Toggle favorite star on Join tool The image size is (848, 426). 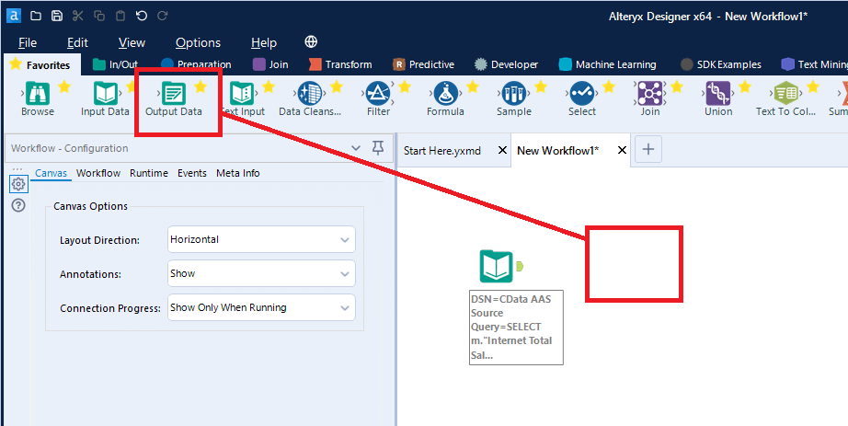pos(677,86)
